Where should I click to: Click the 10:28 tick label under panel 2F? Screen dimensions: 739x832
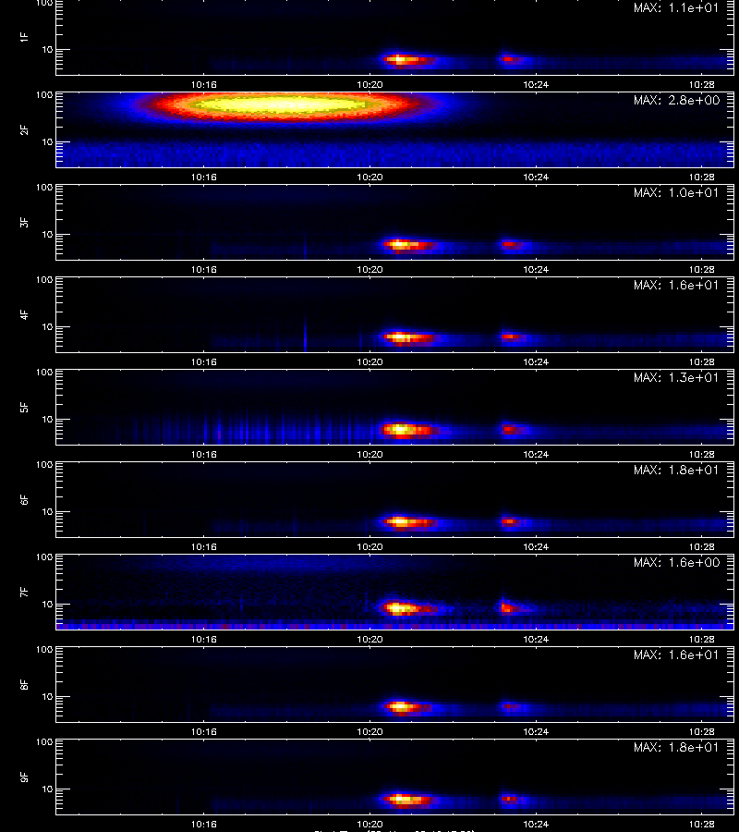pyautogui.click(x=702, y=177)
